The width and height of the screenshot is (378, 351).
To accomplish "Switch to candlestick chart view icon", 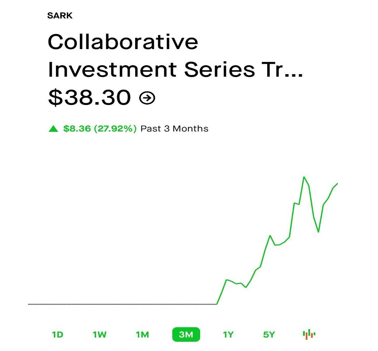I will pyautogui.click(x=309, y=335).
